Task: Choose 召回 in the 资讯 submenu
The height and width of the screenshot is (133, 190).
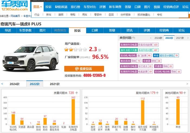Action: coord(111,15)
